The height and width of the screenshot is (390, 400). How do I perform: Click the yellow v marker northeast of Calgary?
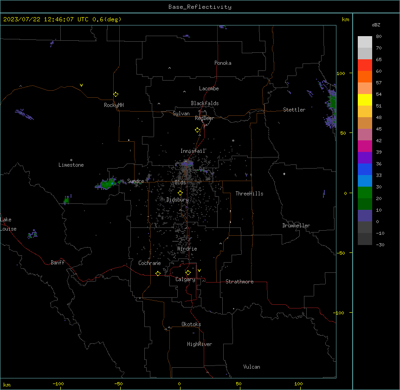pos(199,270)
